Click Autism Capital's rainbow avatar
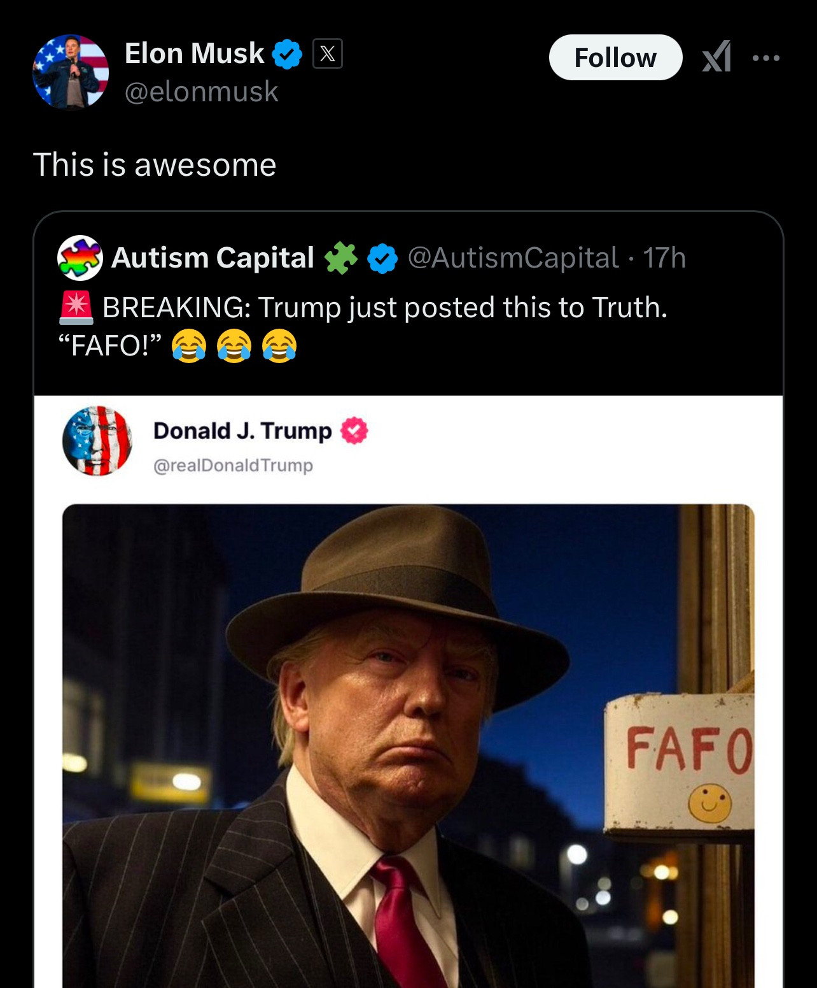The width and height of the screenshot is (817, 988). [x=80, y=258]
